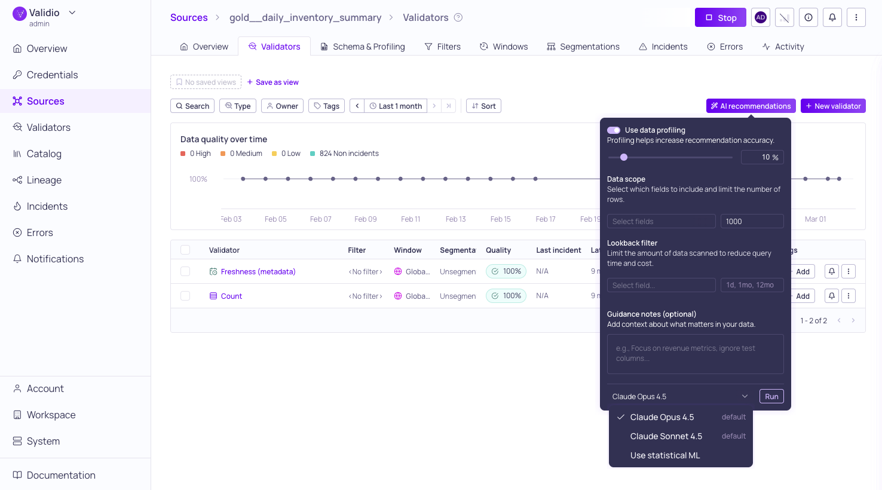The width and height of the screenshot is (882, 490).
Task: Open the Freshness (metadata) validator link
Action: tap(258, 271)
